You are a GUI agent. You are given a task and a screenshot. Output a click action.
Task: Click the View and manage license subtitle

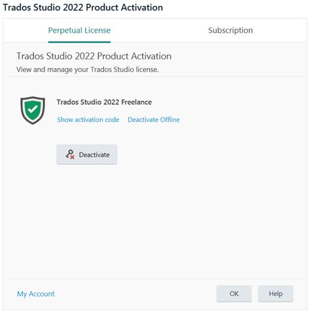click(88, 69)
